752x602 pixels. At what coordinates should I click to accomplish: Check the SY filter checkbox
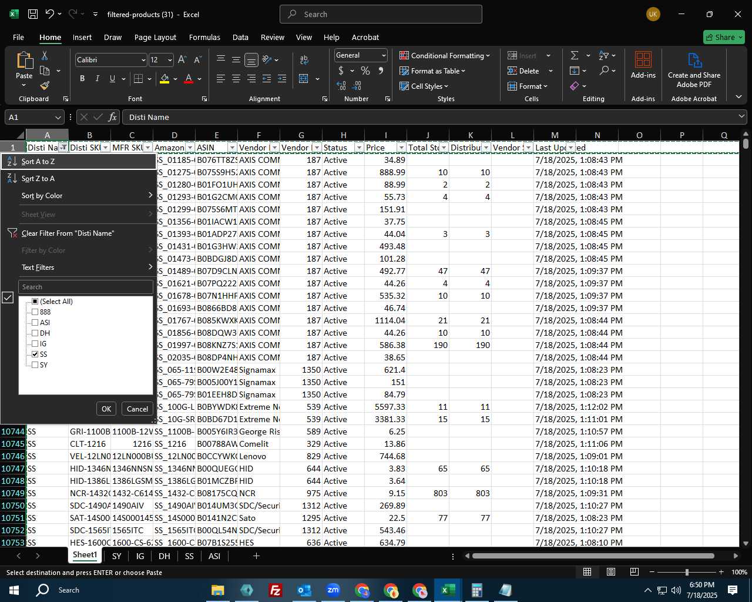click(x=35, y=364)
